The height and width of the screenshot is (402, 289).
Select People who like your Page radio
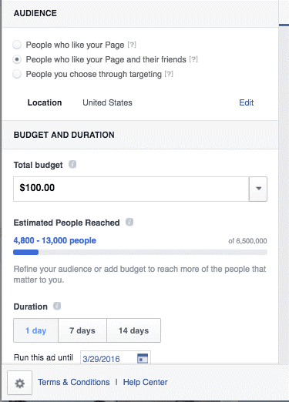17,45
